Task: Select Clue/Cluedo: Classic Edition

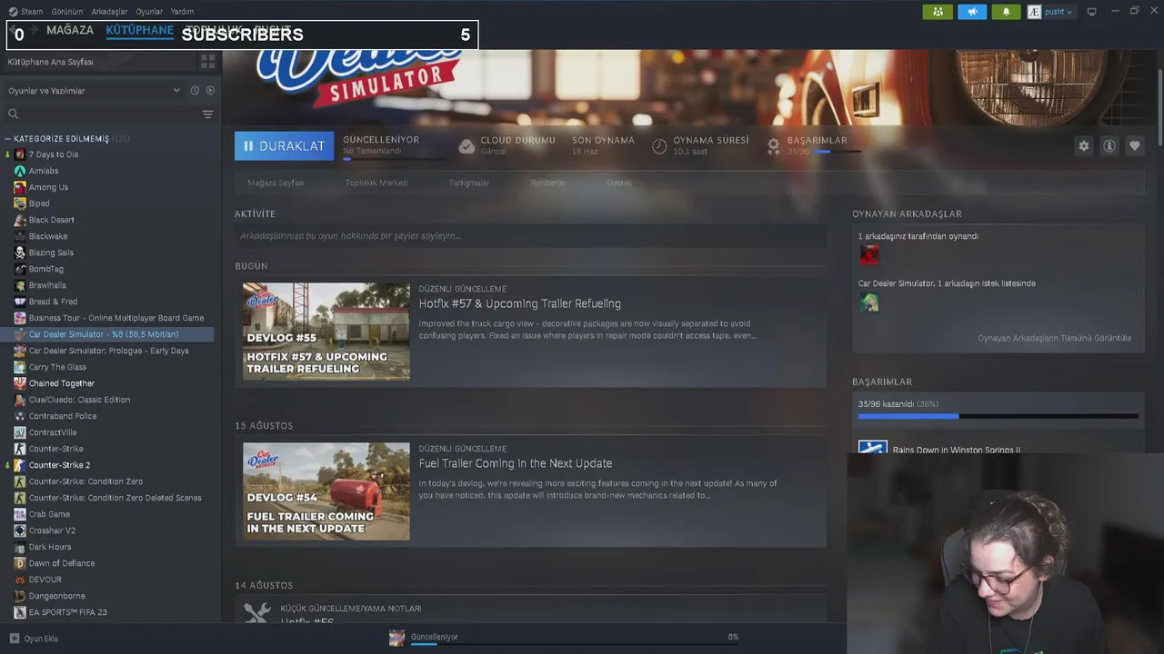Action: coord(79,400)
